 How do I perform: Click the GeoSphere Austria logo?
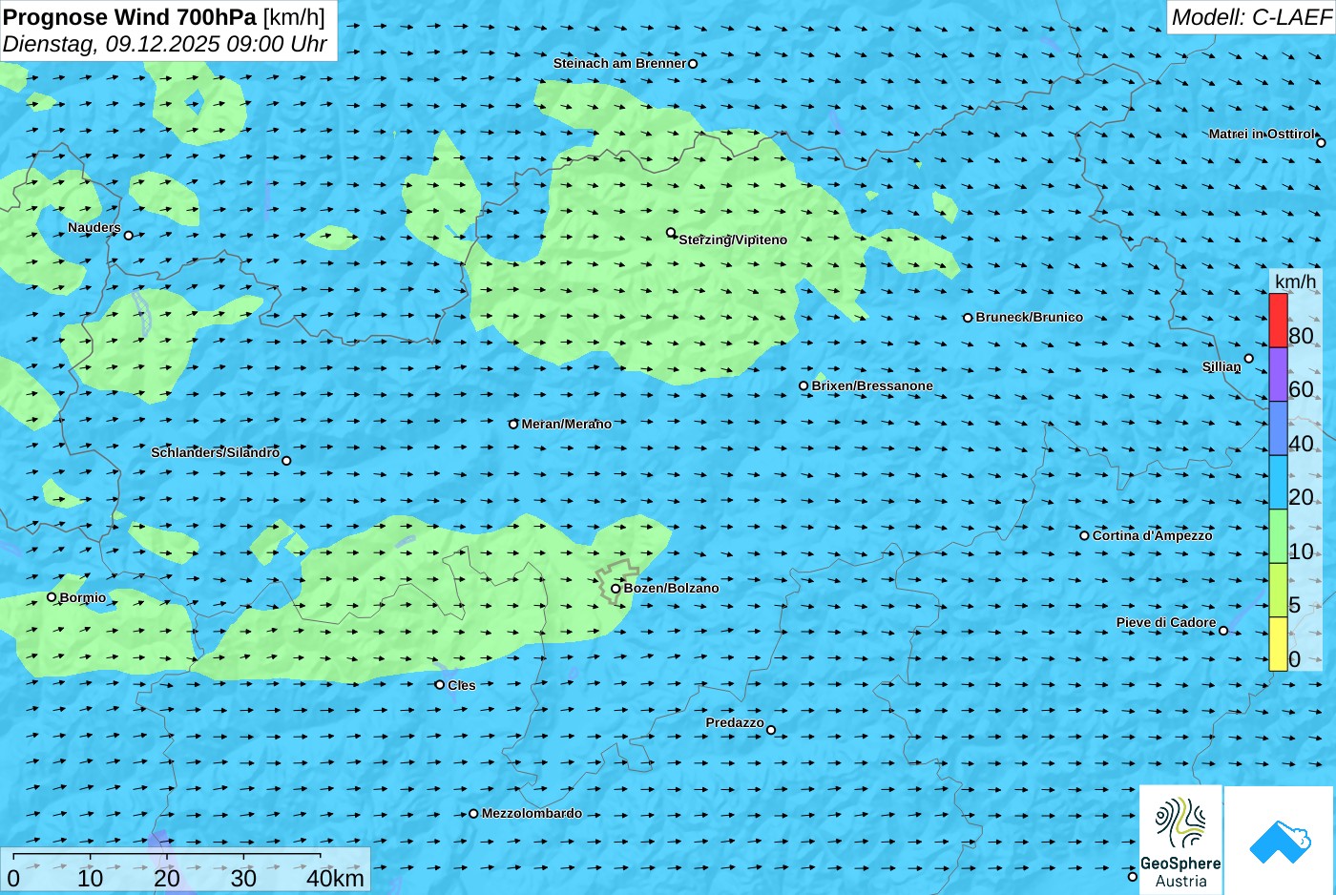(1180, 840)
